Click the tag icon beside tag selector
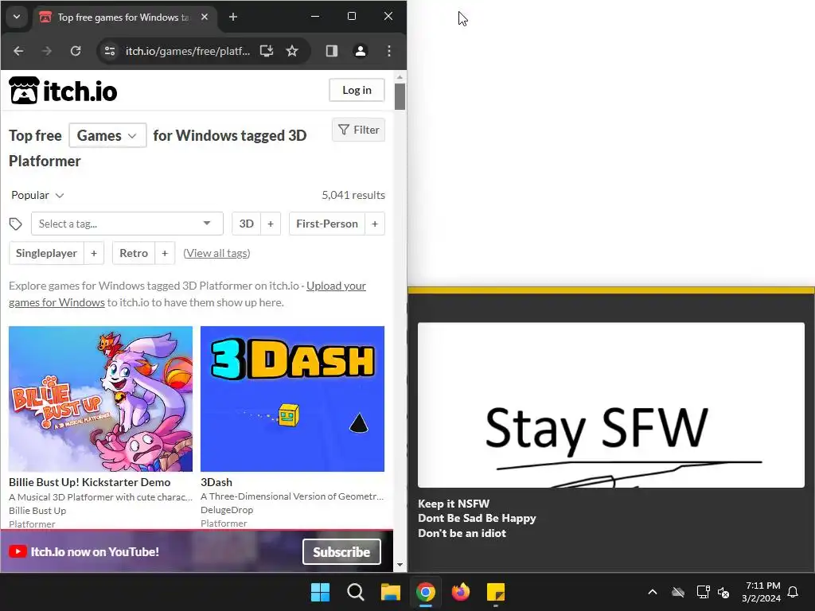 point(16,224)
